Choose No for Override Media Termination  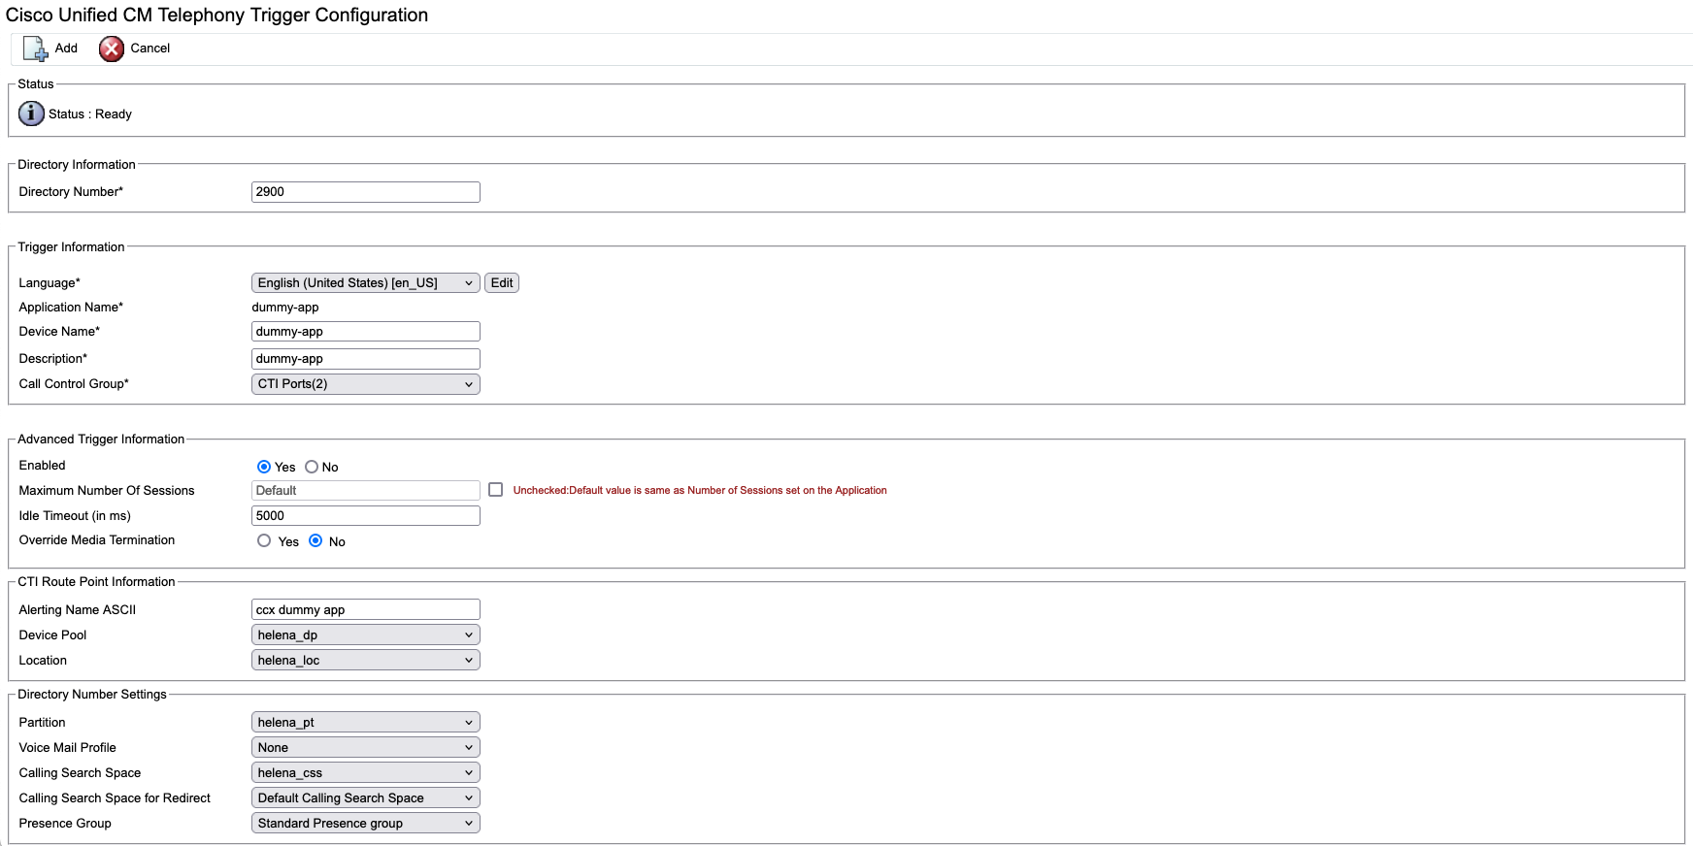pos(315,540)
